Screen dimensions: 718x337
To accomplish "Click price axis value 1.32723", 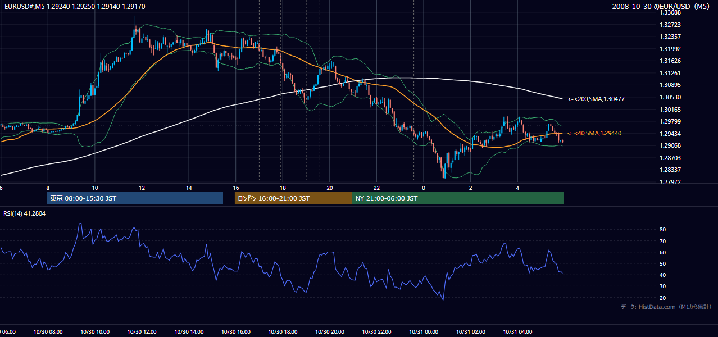I will (x=671, y=25).
